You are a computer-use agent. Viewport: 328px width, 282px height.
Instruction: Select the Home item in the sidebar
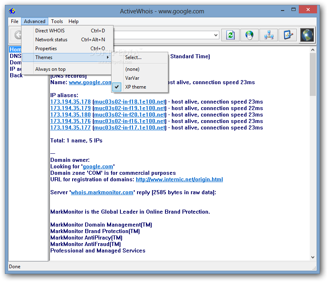click(15, 49)
